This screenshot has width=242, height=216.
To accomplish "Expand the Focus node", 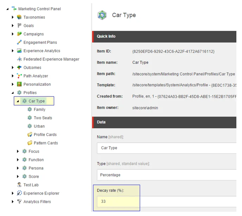I will (x=18, y=151).
